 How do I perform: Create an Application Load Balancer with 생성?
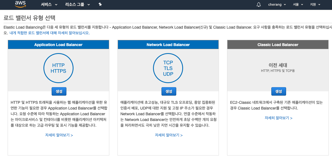(x=59, y=91)
